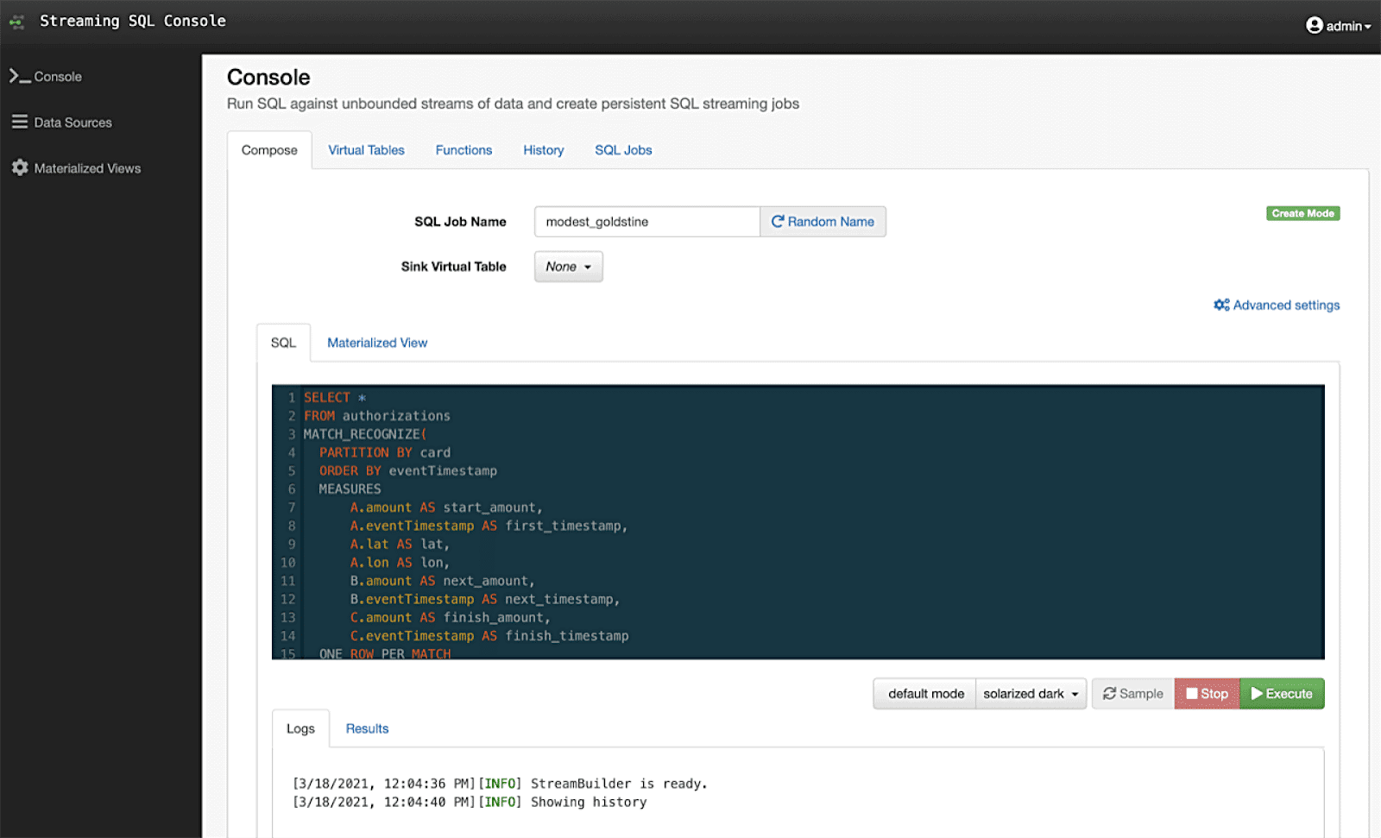The image size is (1381, 838).
Task: Click the Sample button
Action: click(x=1132, y=694)
